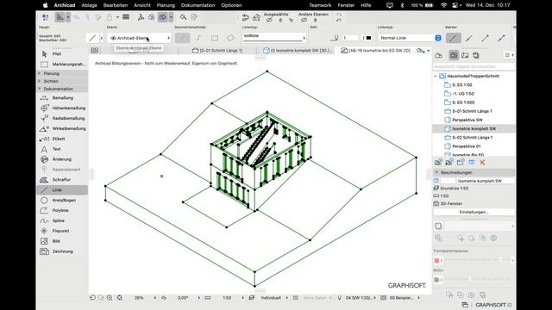Open Normal-Linie dropdown

pos(410,38)
